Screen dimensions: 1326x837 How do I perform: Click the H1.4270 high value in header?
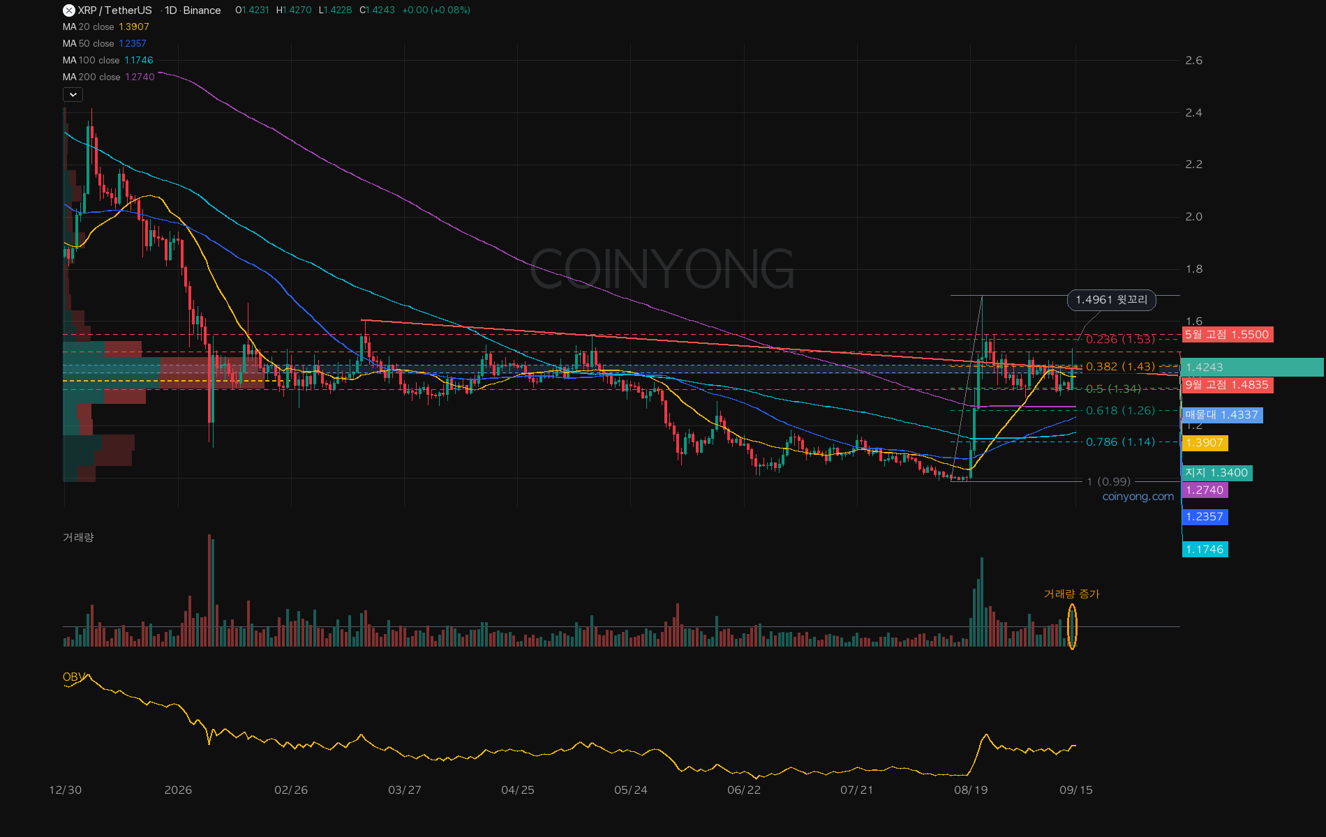point(294,10)
